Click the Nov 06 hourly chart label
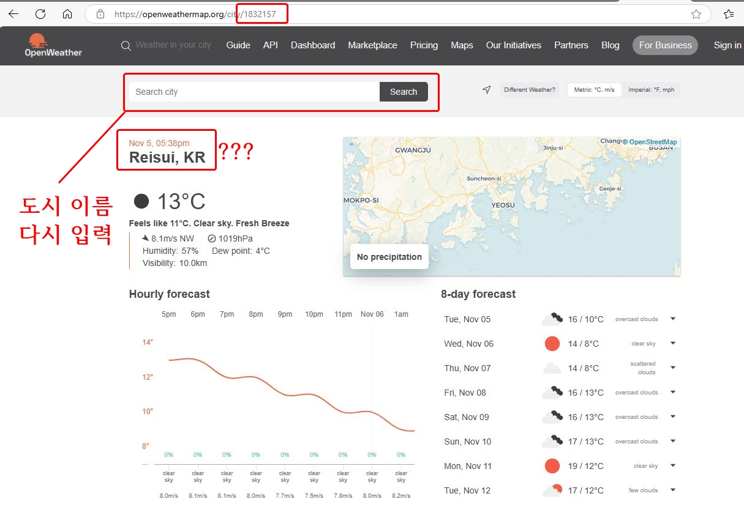 (x=372, y=314)
